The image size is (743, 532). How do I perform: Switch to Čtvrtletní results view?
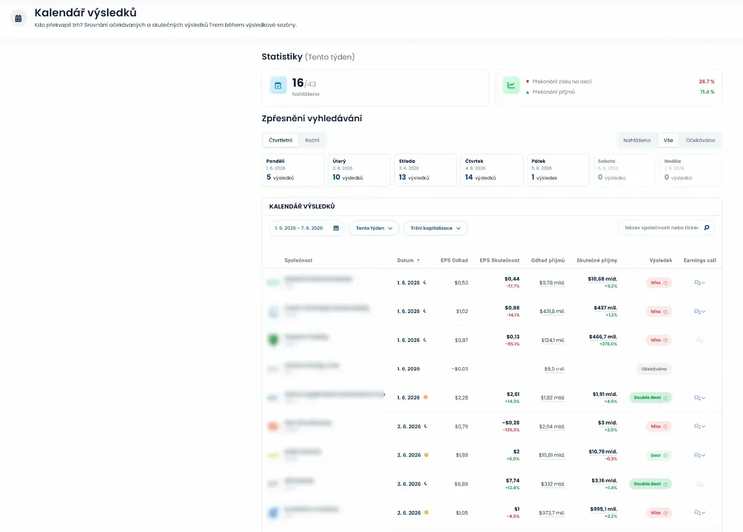point(280,140)
